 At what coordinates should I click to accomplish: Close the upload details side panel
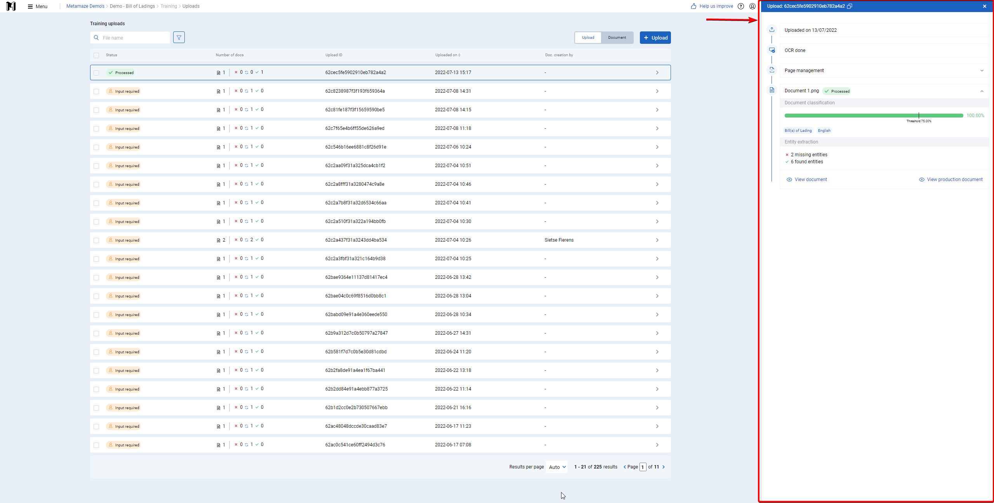coord(985,6)
